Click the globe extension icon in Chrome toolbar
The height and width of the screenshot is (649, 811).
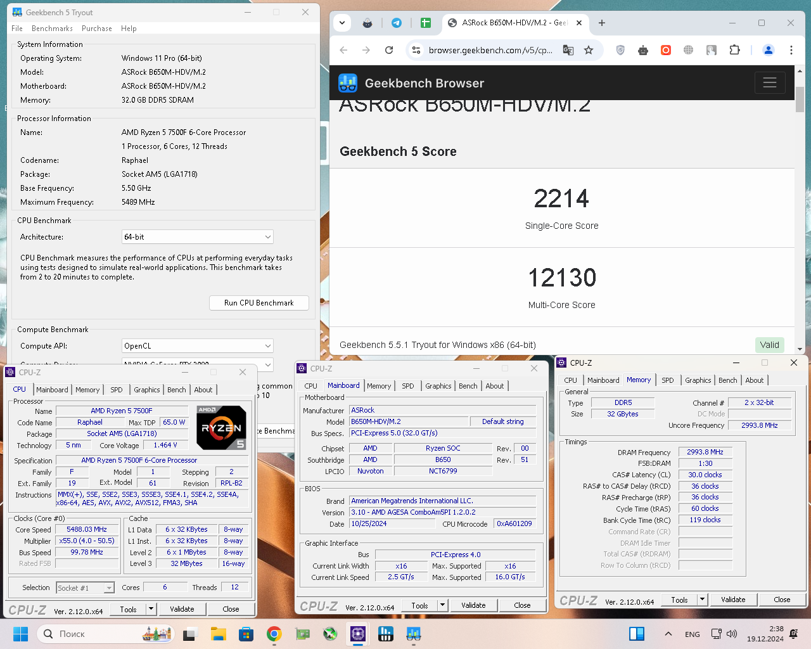pos(689,50)
